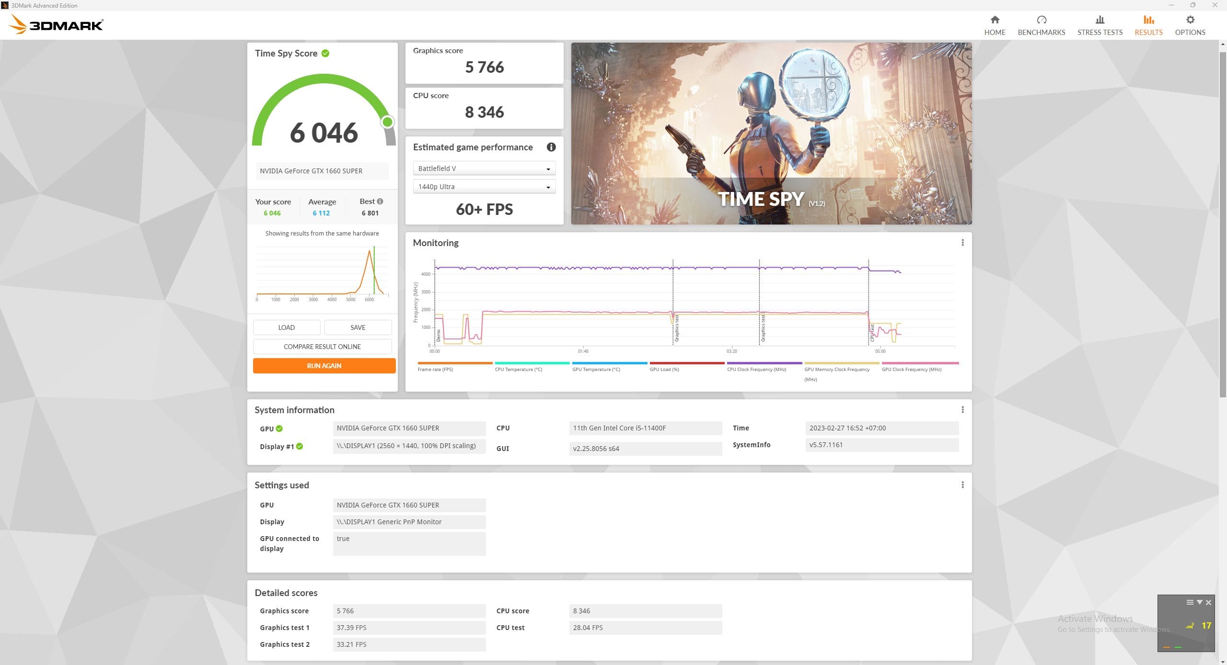1227x665 pixels.
Task: Click the DISPLAY1 Generic PnP Monitor field
Action: (409, 522)
